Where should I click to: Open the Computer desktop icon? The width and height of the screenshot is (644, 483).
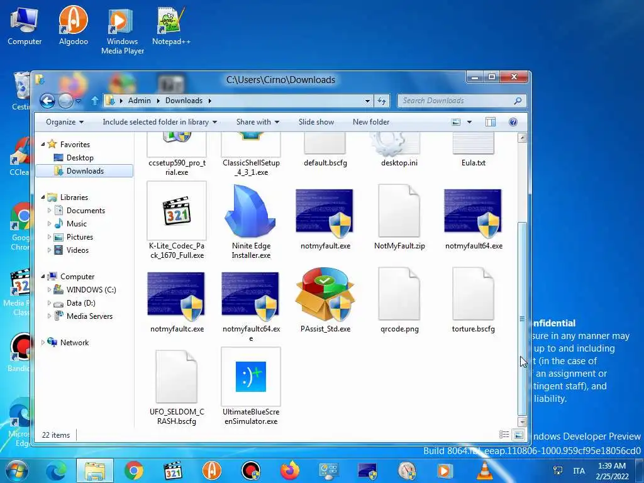point(25,25)
